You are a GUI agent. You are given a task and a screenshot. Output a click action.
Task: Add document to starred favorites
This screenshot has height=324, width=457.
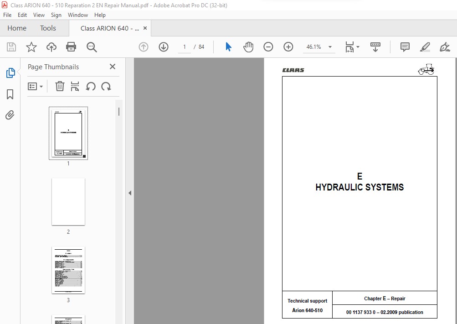pos(31,47)
